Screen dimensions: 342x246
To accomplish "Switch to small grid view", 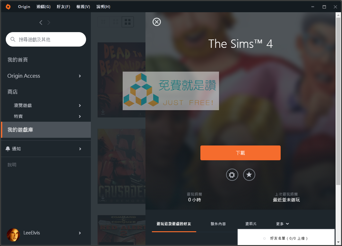I will point(103,22).
